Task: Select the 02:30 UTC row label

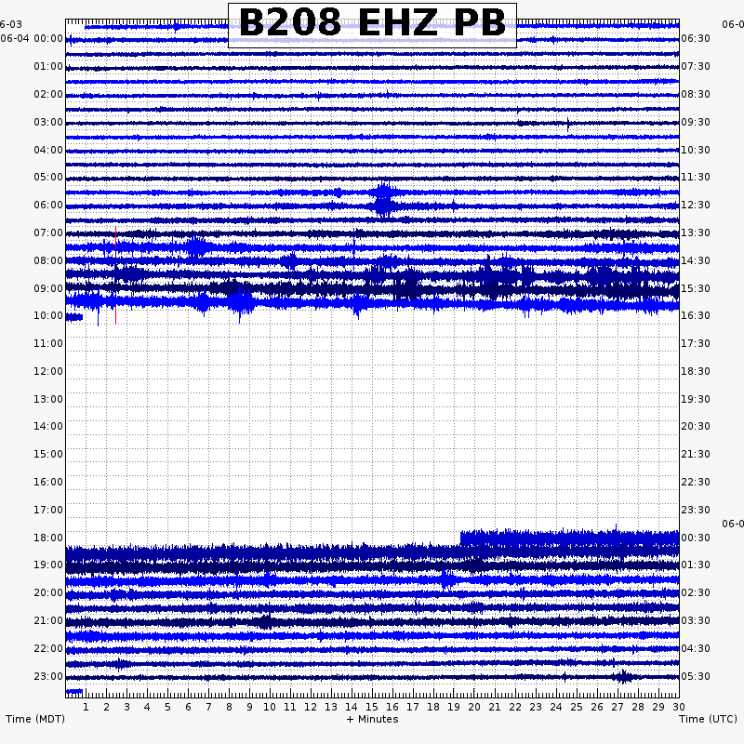Action: coord(696,592)
